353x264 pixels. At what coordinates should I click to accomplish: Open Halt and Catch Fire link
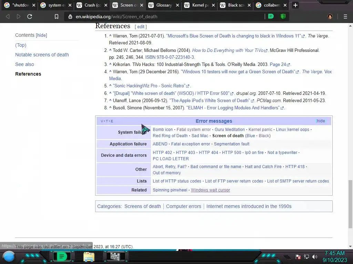coord(263,167)
